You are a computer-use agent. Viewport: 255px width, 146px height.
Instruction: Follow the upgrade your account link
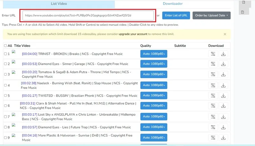pyautogui.click(x=133, y=34)
